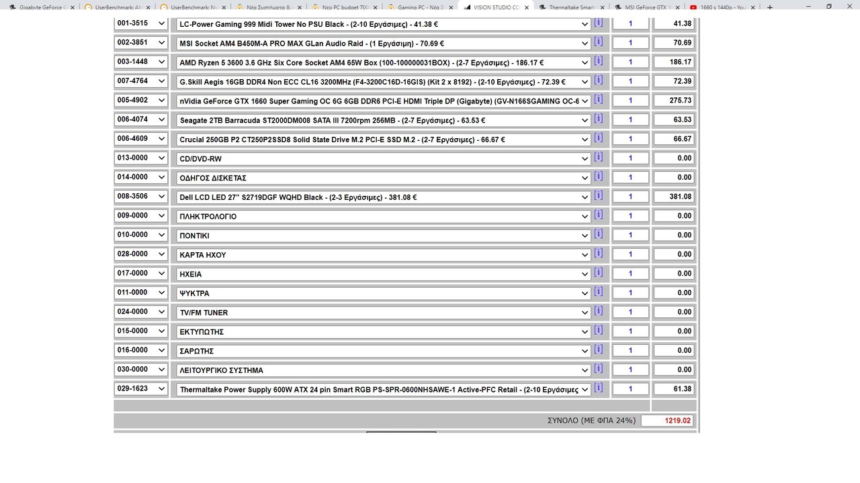Screen dimensions: 860x483
Task: Expand the LC-Power Gaming 999 product dropdown
Action: (383, 23)
